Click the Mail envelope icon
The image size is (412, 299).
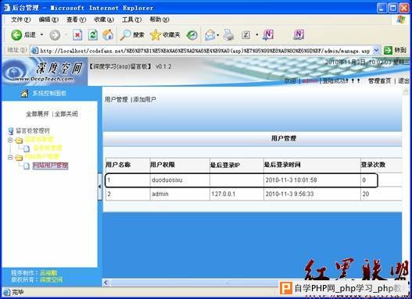[x=210, y=35]
